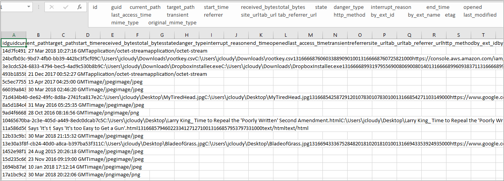Screen dimensions: 504x181
Task: Click cell with rootkey.csv download path
Action: (x=14, y=58)
